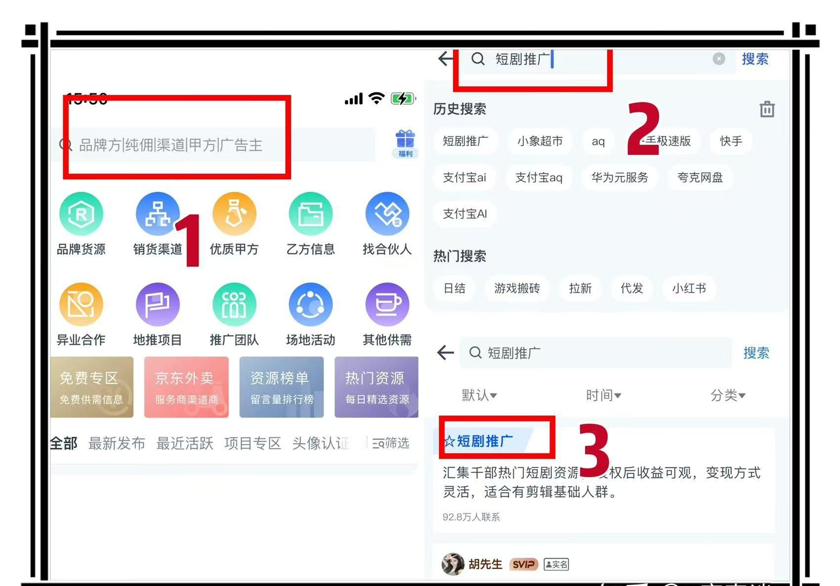Open the 品牌货源 category icon

81,214
